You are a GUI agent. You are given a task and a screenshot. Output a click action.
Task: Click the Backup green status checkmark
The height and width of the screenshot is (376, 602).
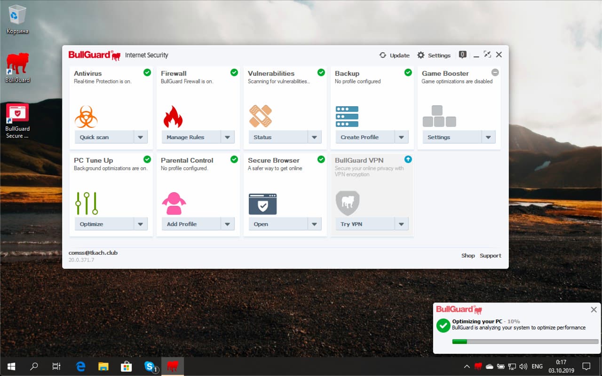pyautogui.click(x=408, y=72)
